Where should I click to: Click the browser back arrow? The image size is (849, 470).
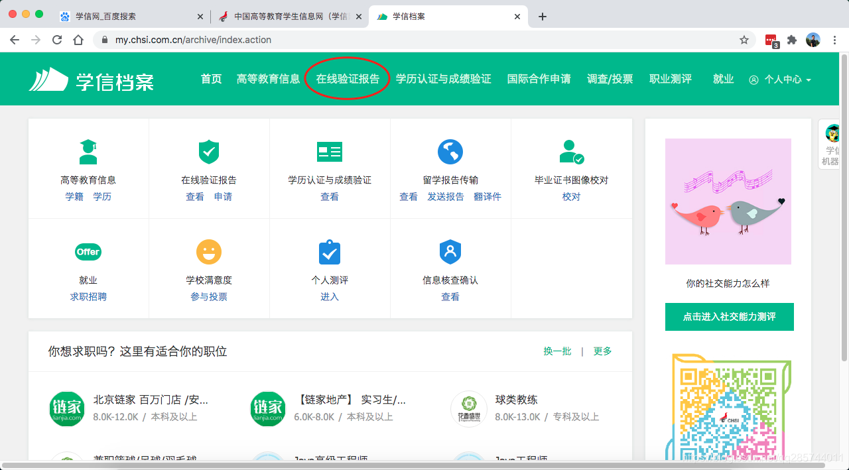pos(15,40)
